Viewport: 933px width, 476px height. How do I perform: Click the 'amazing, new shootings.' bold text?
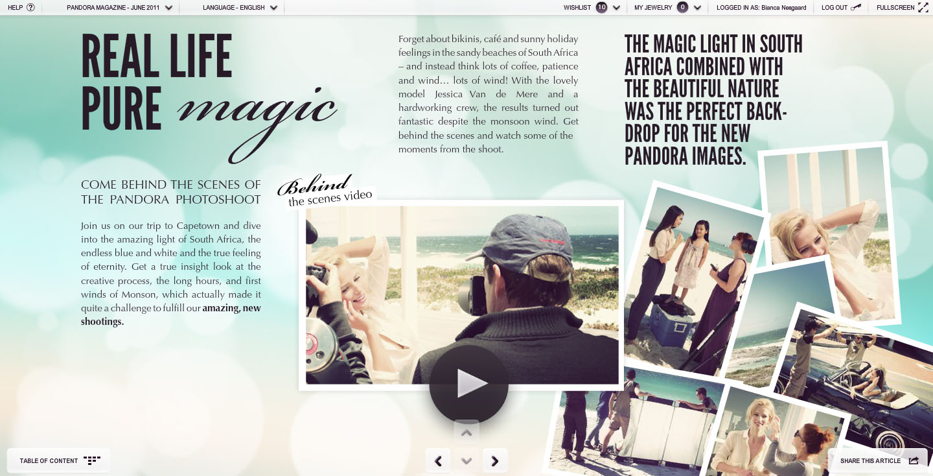point(171,315)
